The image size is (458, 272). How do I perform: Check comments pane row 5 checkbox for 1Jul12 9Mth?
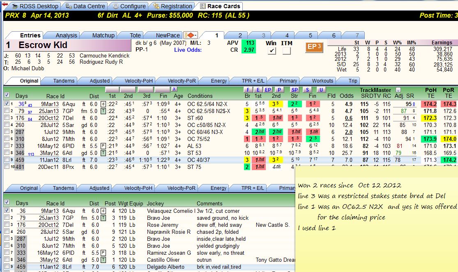[7, 238]
